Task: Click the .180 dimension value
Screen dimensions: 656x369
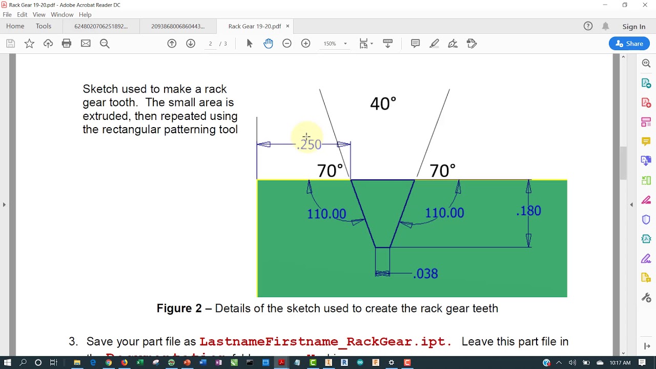Action: click(528, 211)
